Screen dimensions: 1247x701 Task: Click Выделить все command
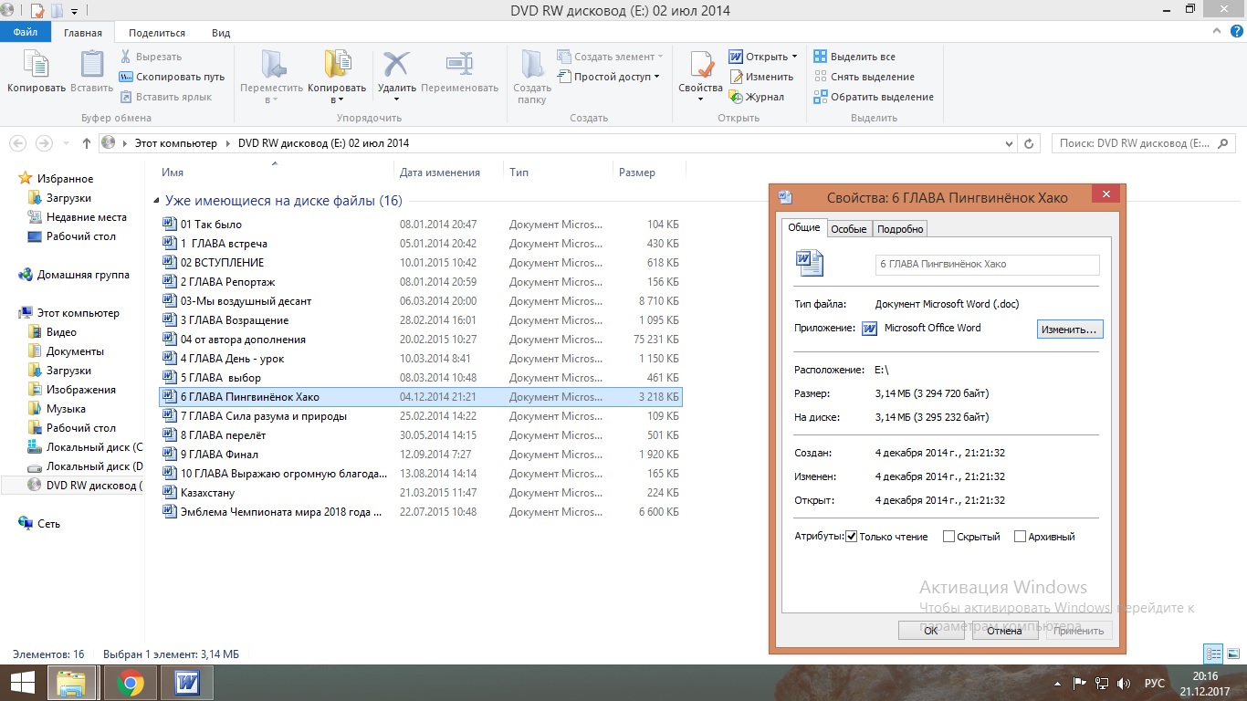[x=854, y=57]
